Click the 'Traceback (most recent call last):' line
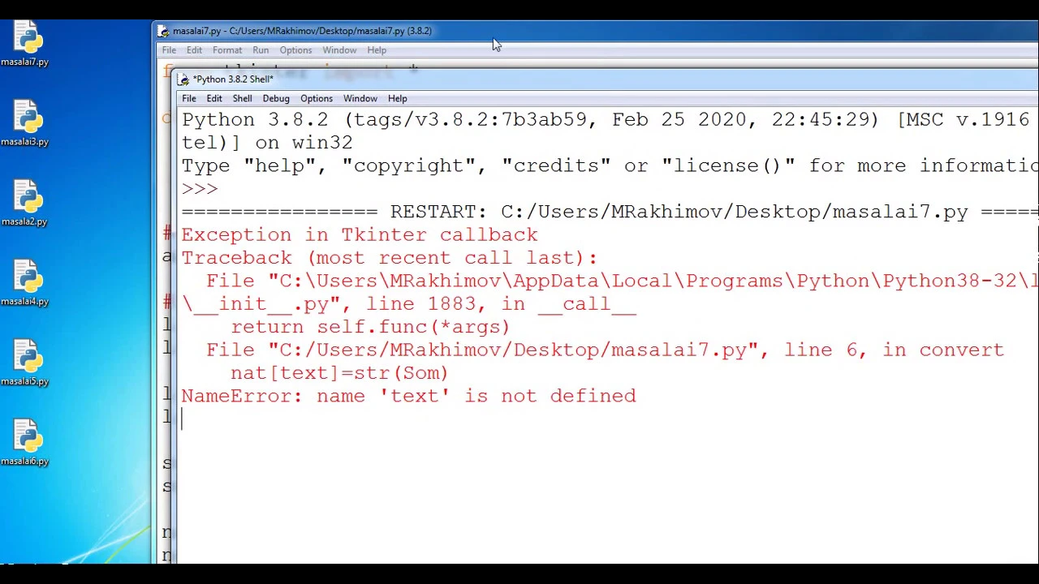Image resolution: width=1039 pixels, height=584 pixels. point(390,258)
